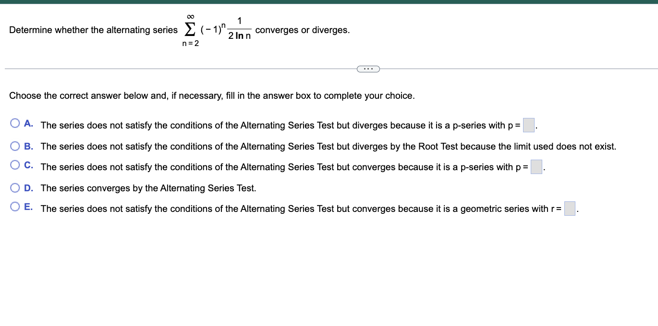
Task: Click the p-value answer box in choice A
Action: tap(528, 125)
